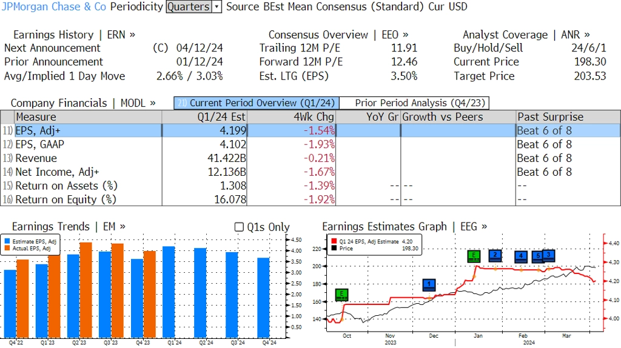This screenshot has width=621, height=348.
Task: Click Net Income estimate 12.136B
Action: pyautogui.click(x=227, y=172)
